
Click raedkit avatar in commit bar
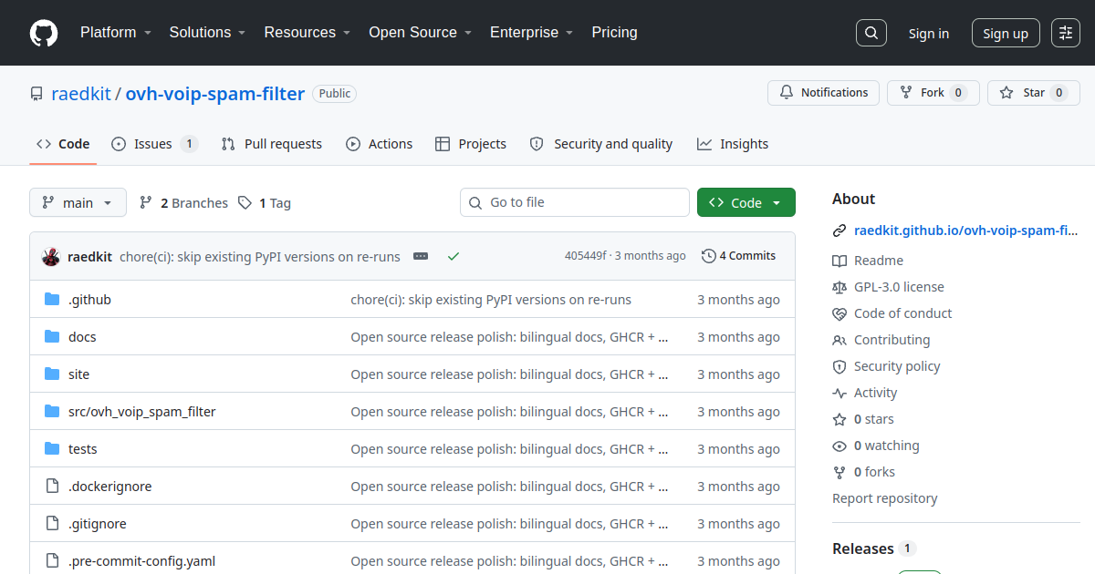[x=51, y=257]
